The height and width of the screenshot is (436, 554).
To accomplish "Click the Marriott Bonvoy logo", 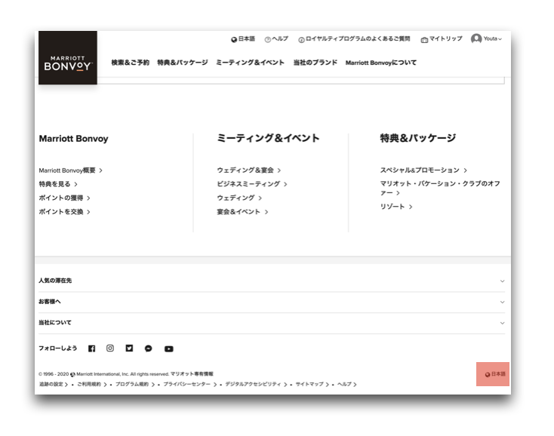I will (68, 57).
